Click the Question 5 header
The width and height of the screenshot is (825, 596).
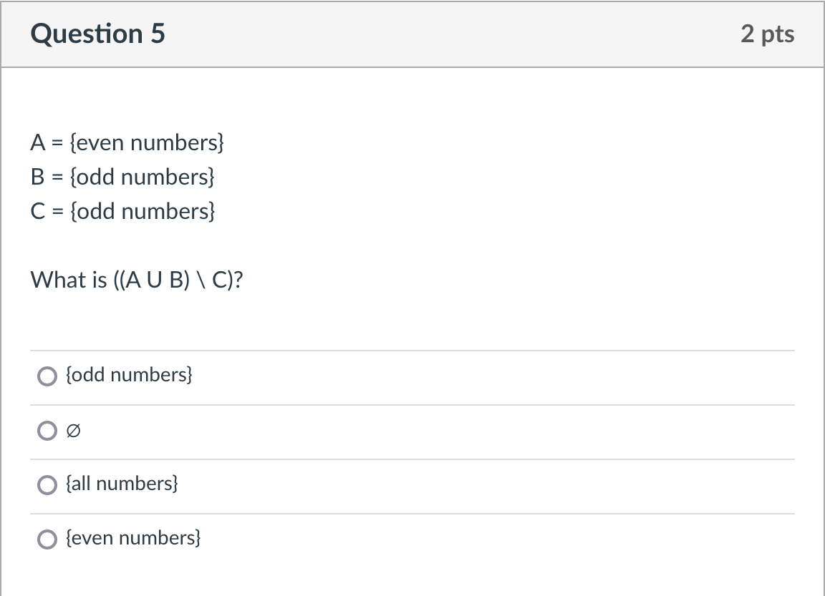(98, 33)
